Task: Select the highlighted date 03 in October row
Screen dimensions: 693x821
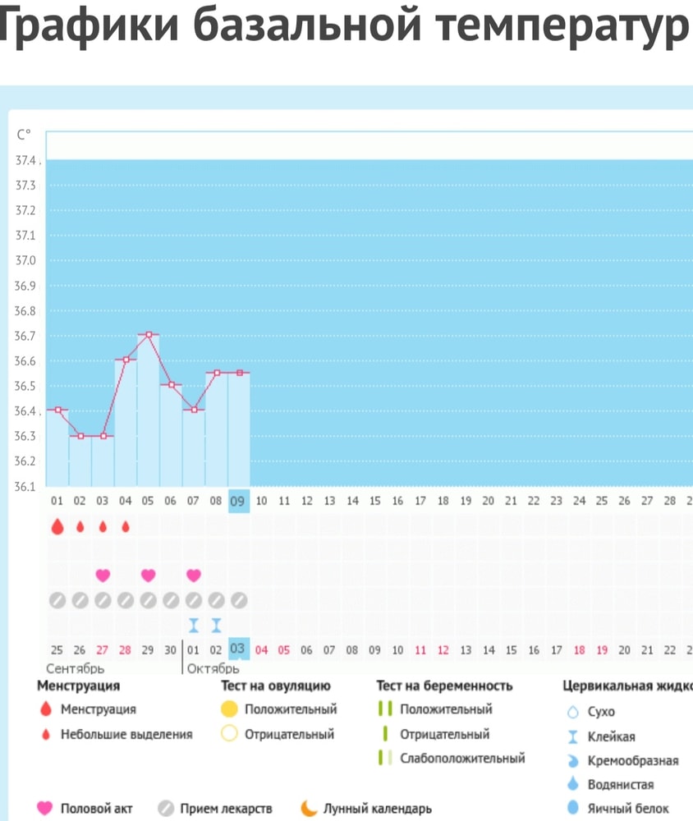Action: 237,649
